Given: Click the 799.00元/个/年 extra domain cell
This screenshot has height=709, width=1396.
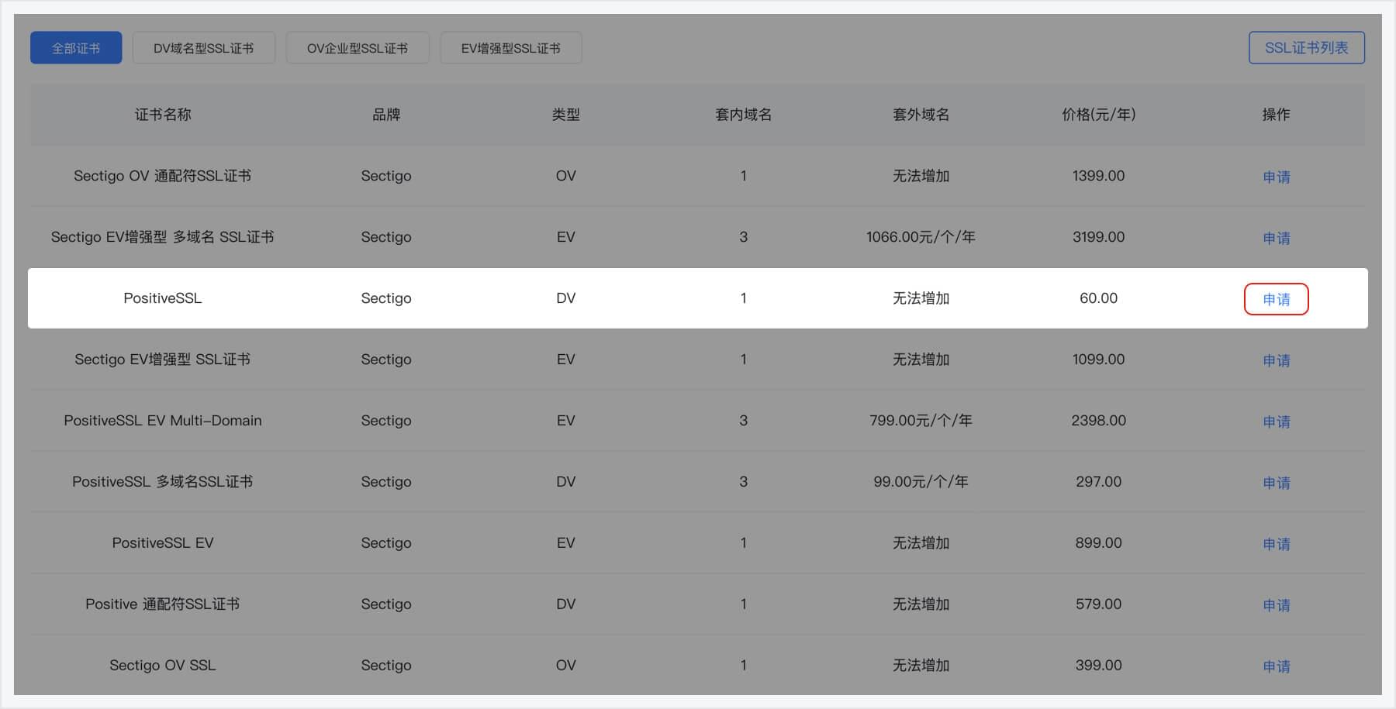Looking at the screenshot, I should pyautogui.click(x=921, y=421).
